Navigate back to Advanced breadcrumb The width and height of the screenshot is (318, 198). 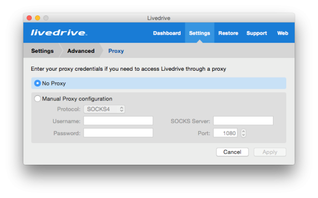pos(81,51)
